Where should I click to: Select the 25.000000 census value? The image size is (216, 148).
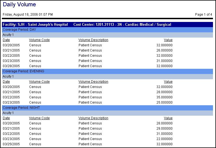[x=164, y=103]
